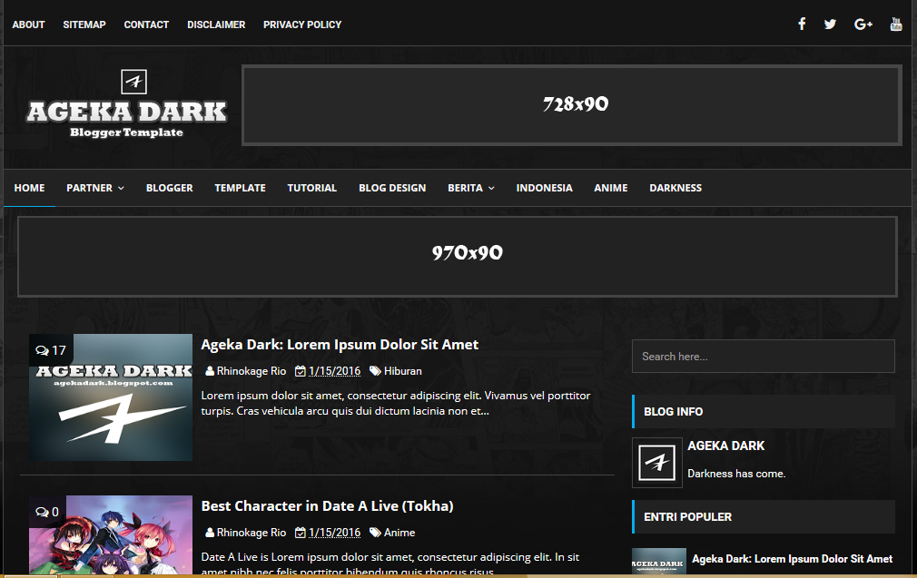This screenshot has height=578, width=917.
Task: Click the ENTRI POPULER widget heading
Action: click(764, 516)
